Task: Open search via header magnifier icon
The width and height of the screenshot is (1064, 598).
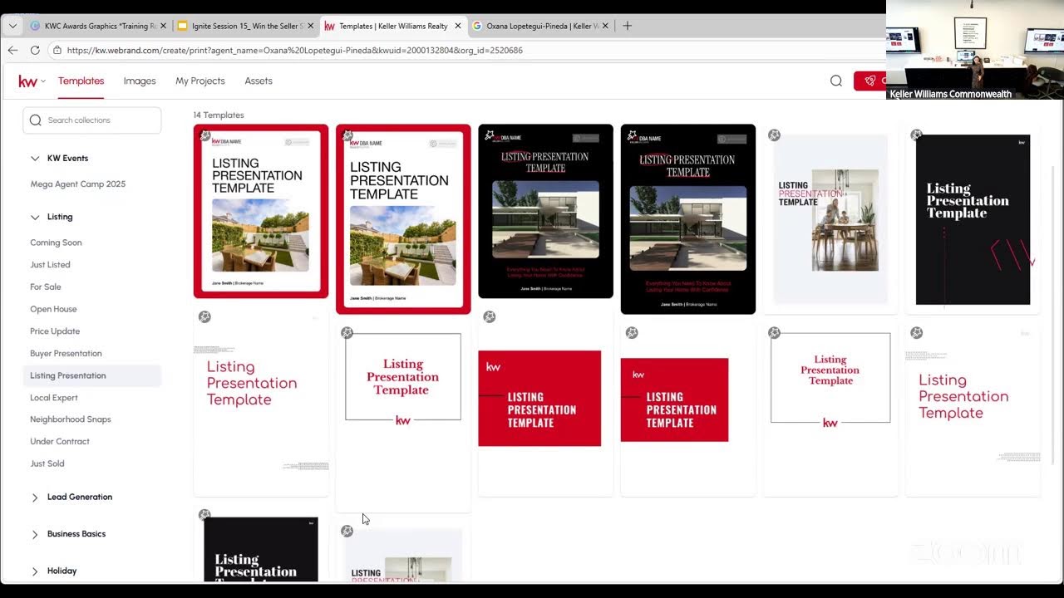Action: (836, 81)
